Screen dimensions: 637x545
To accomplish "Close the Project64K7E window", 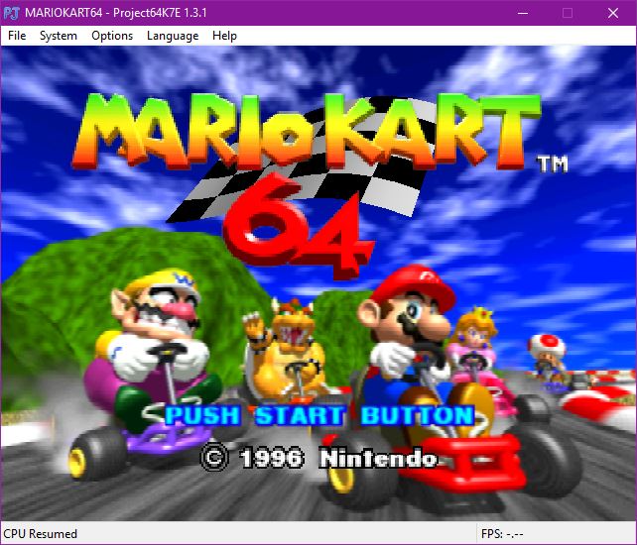I will 613,13.
